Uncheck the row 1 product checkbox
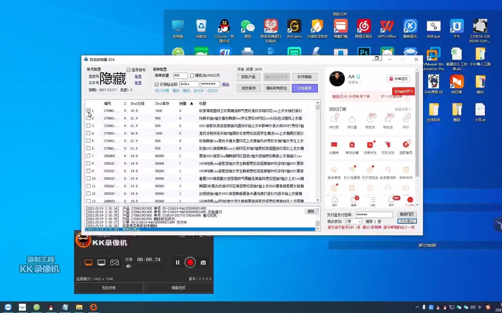Viewport: 502px width, 313px height. (88, 111)
